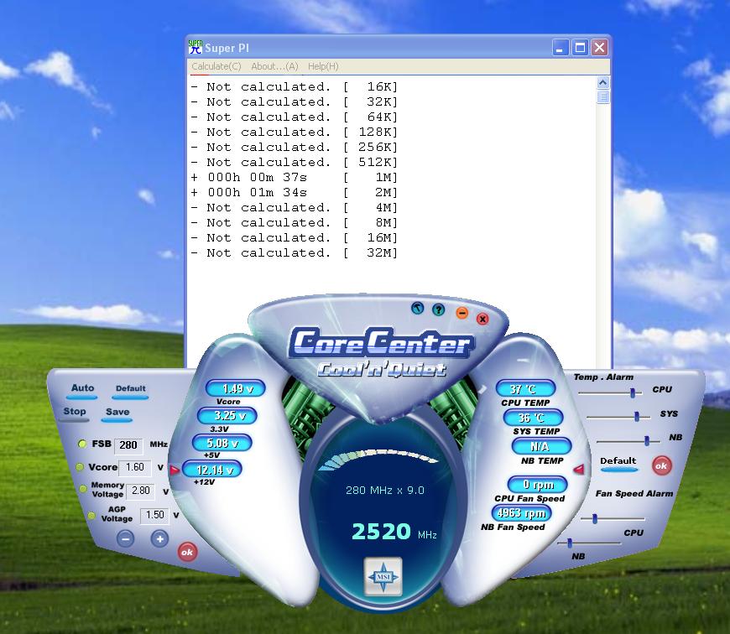Confirm overclock settings with left red ok
This screenshot has height=634, width=730.
click(x=186, y=552)
